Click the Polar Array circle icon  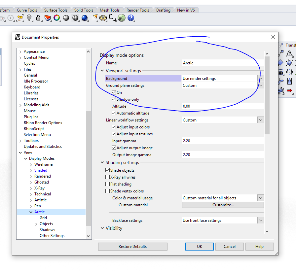289,72
